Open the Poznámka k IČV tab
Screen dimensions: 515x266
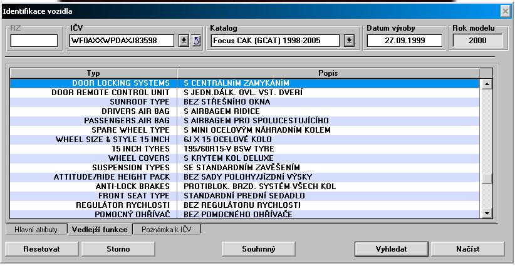click(x=167, y=230)
